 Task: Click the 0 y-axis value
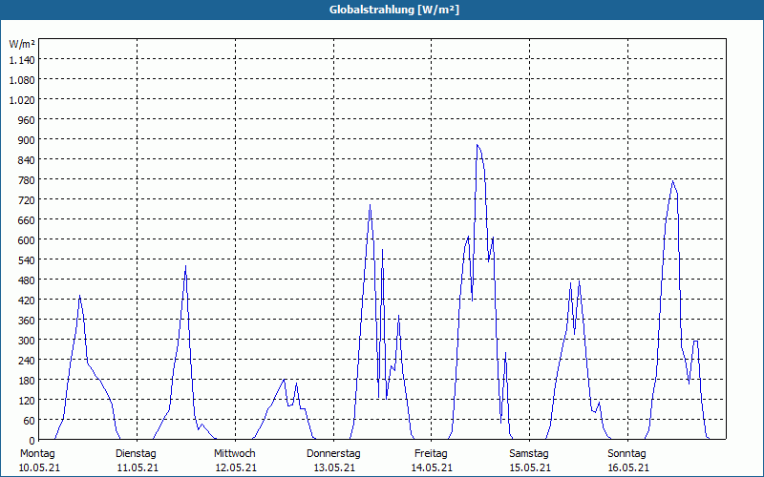point(32,441)
